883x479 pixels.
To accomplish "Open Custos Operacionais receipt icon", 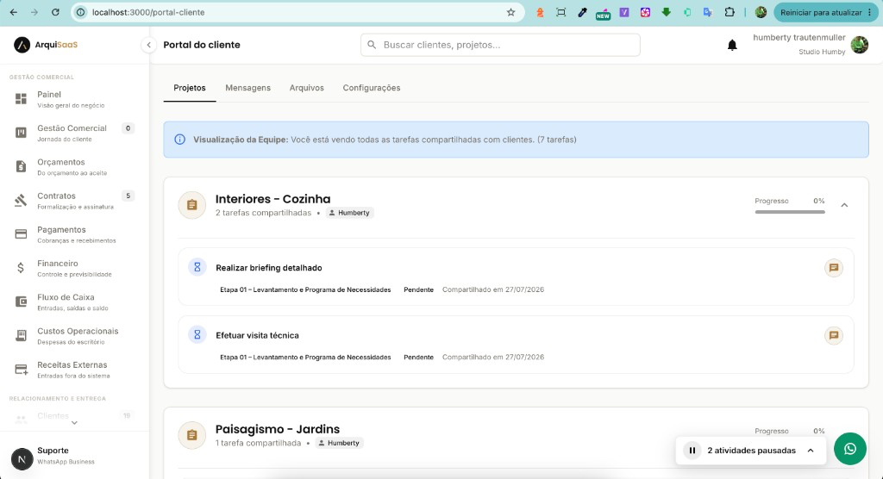I will 21,335.
